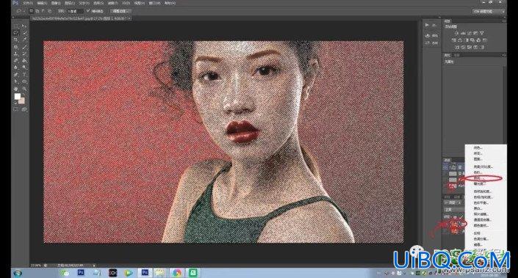Add Brightness/Contrast from Adjustments panel icons
The width and height of the screenshot is (518, 278).
456,33
